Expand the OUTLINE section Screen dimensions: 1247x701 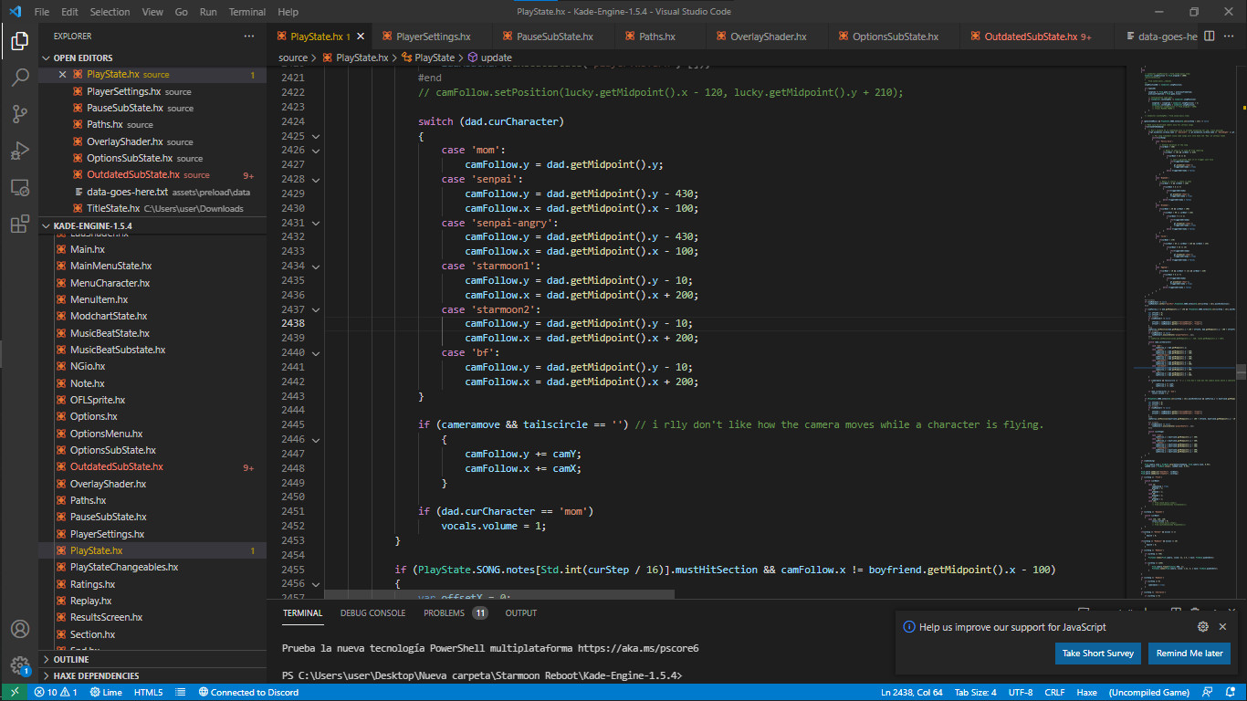[71, 659]
